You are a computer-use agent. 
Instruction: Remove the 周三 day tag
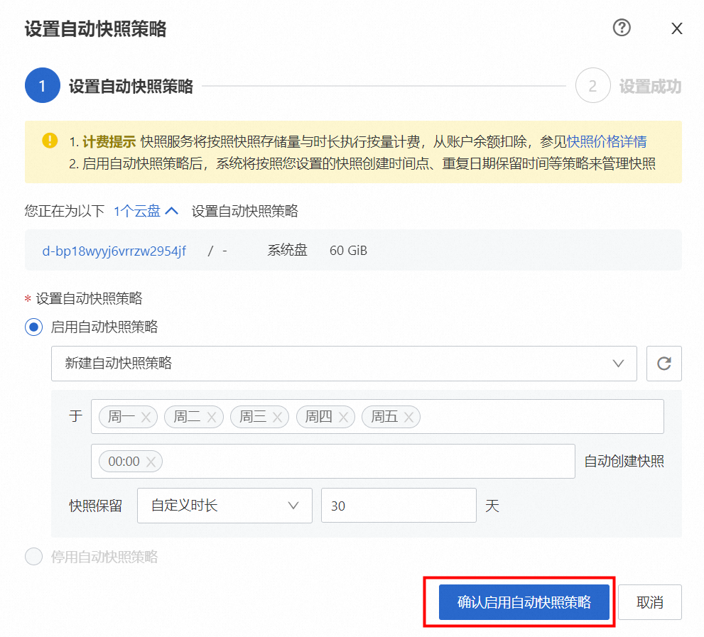pos(279,417)
